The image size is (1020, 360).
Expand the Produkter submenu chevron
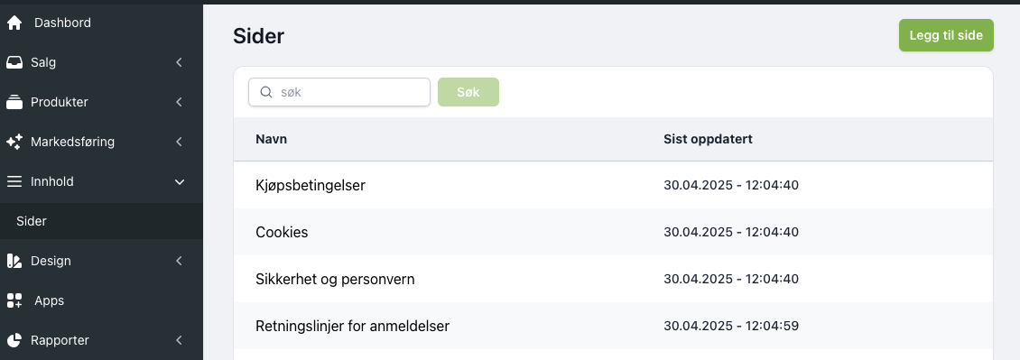pos(179,102)
